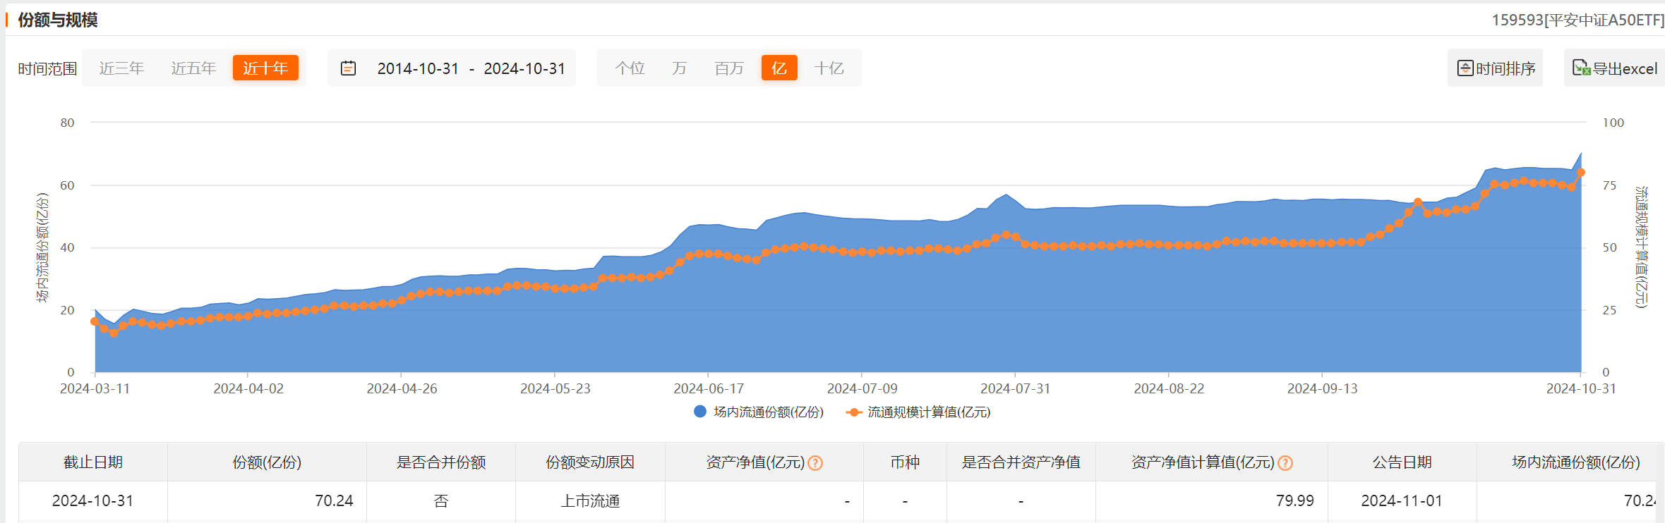Toggle 流通规模计算值 orange legend marker
1665x523 pixels.
(854, 412)
